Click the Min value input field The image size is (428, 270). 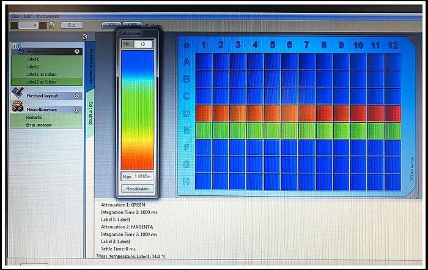[144, 45]
